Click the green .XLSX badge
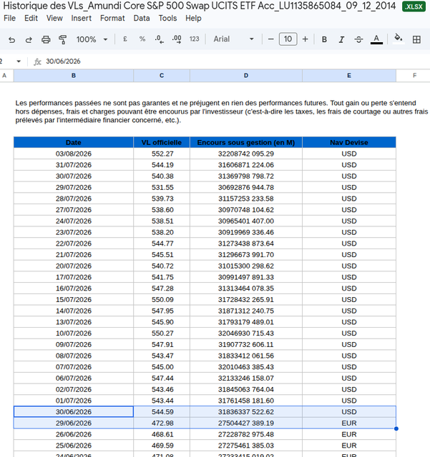This screenshot has height=457, width=430. click(x=414, y=6)
